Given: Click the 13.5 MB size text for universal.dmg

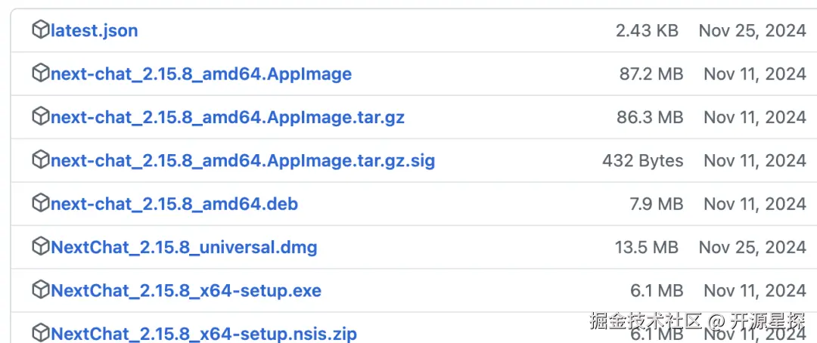Looking at the screenshot, I should 647,247.
